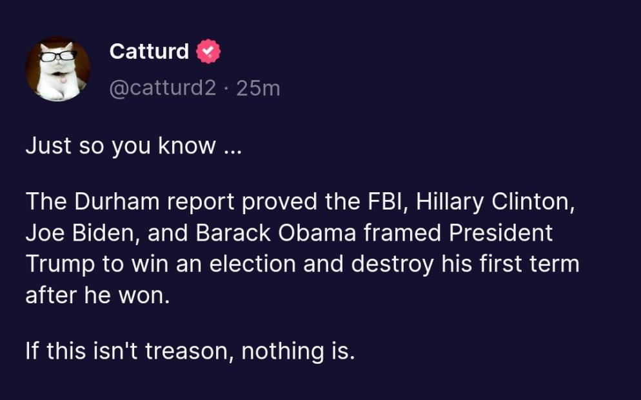Click 'Hillary Clinton' in post text
Screen dimensions: 641x400
pos(493,202)
